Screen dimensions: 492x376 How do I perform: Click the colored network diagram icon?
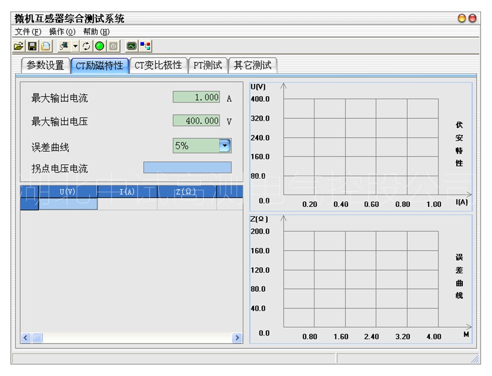pos(146,46)
